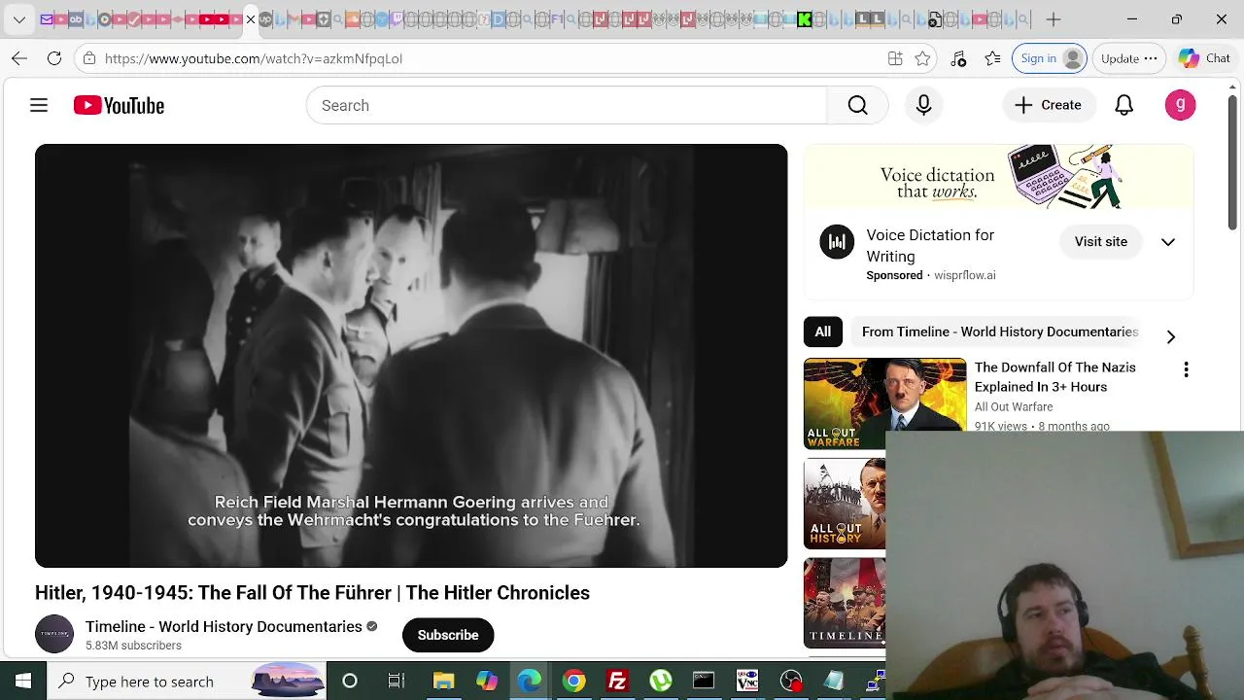Open OBS Studio from the taskbar

(x=791, y=682)
